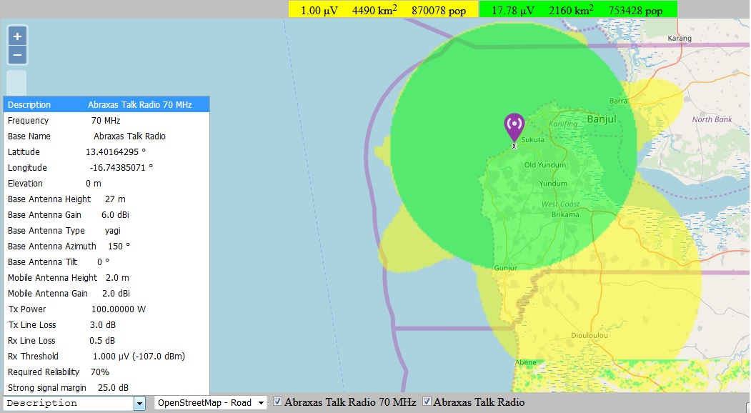Click the X mark below the transmitter pin
Viewport: 751px width, 413px height.
(514, 146)
